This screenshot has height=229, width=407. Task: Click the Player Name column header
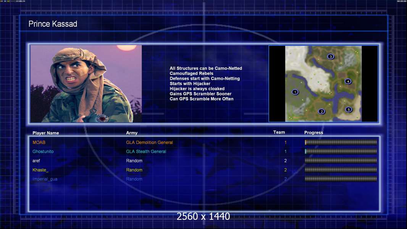46,133
